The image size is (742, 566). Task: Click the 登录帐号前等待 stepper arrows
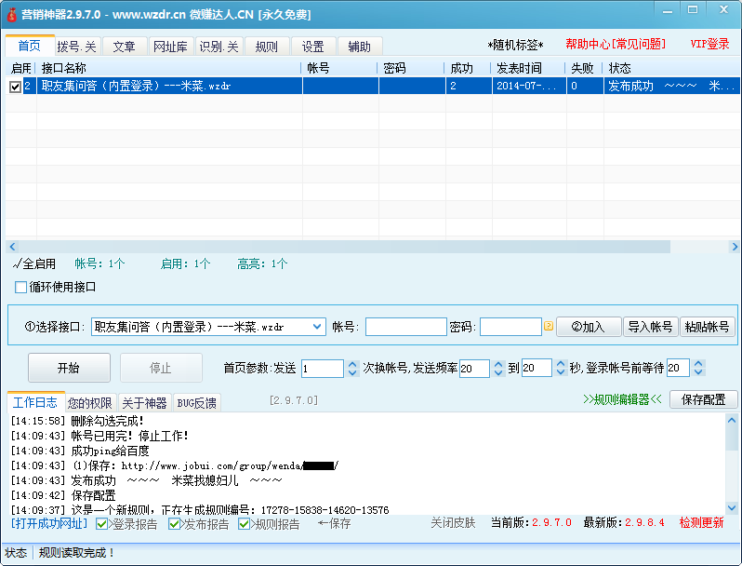coord(698,369)
